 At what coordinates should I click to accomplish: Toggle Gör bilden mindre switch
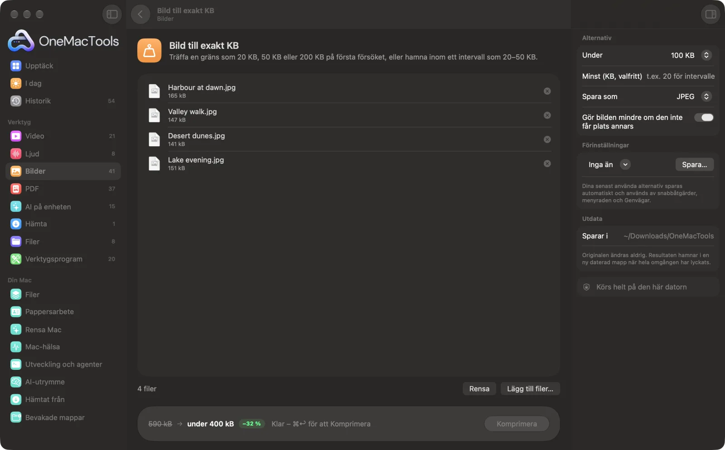click(x=704, y=118)
